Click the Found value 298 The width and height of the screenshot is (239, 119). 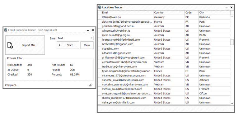click(x=72, y=70)
